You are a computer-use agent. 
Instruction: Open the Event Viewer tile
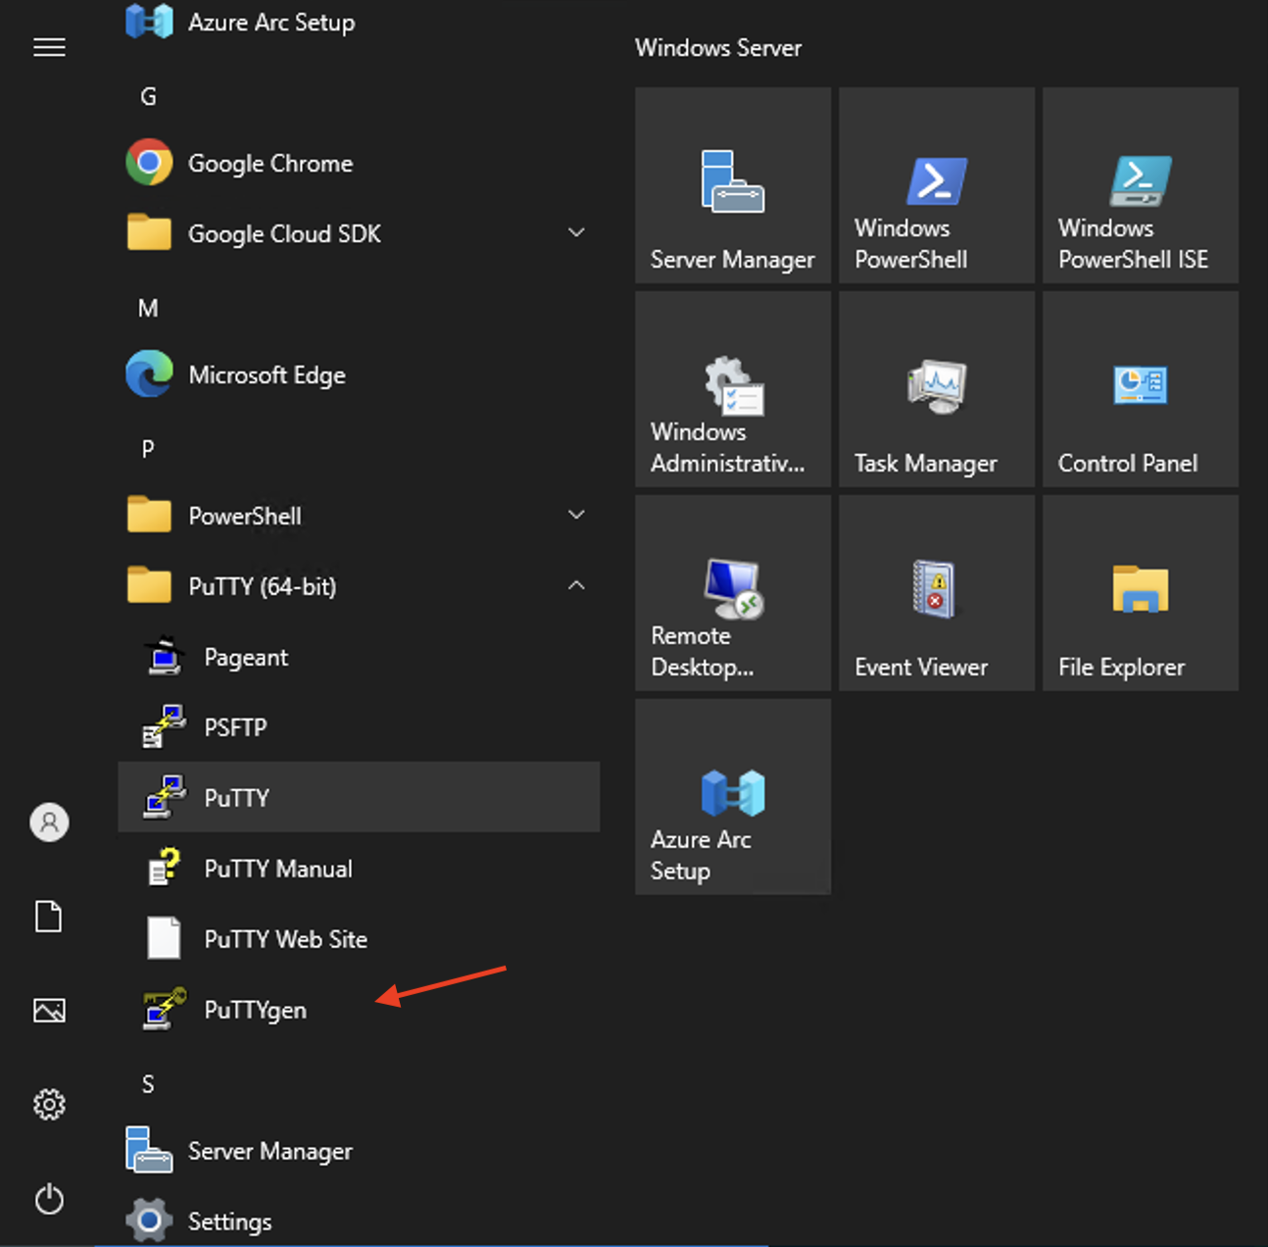click(937, 593)
